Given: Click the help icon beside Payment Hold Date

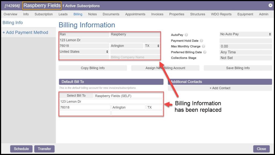Looking at the screenshot, I should [201, 41].
